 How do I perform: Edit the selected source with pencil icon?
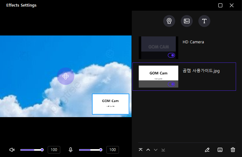click(x=207, y=150)
